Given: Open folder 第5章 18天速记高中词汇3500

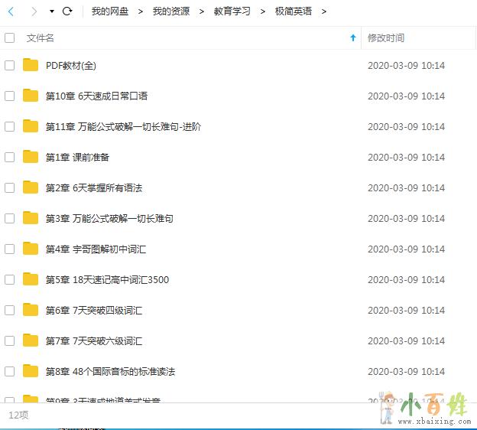Looking at the screenshot, I should click(107, 279).
